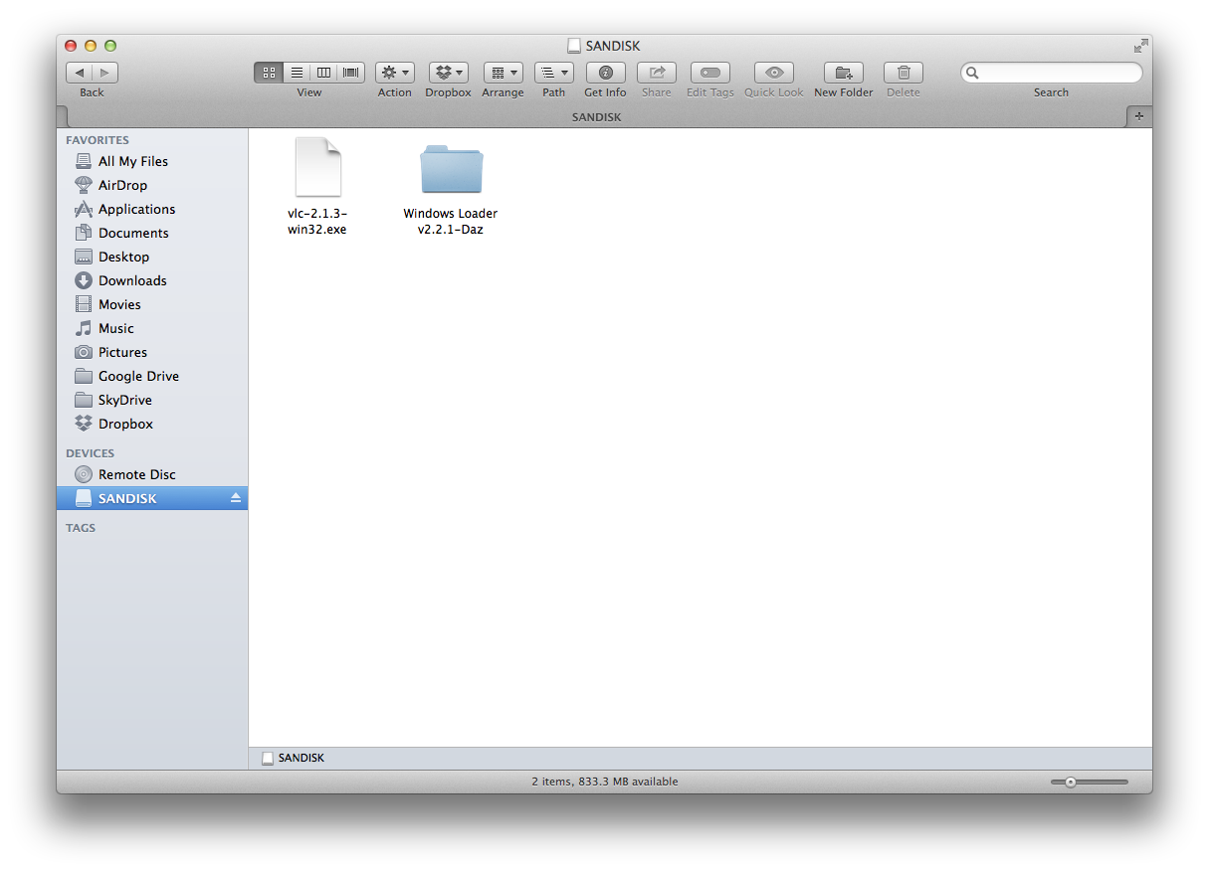Click the SANDISK window title proxy icon
The height and width of the screenshot is (872, 1209).
pyautogui.click(x=574, y=46)
